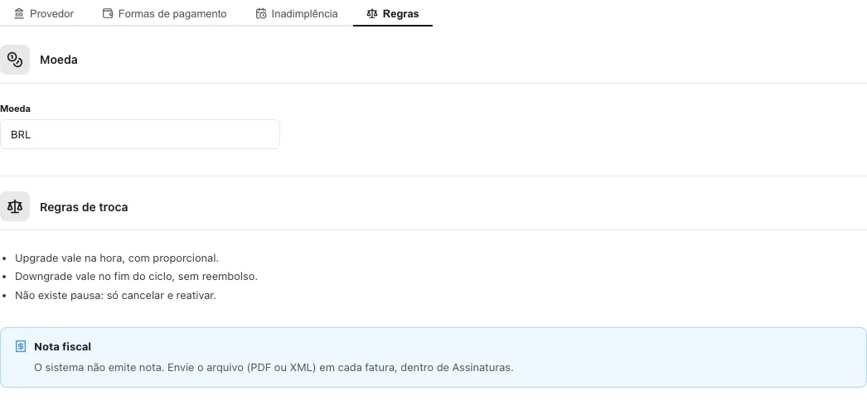Click the scales icon beside Regras de troca
The height and width of the screenshot is (415, 867).
15,206
